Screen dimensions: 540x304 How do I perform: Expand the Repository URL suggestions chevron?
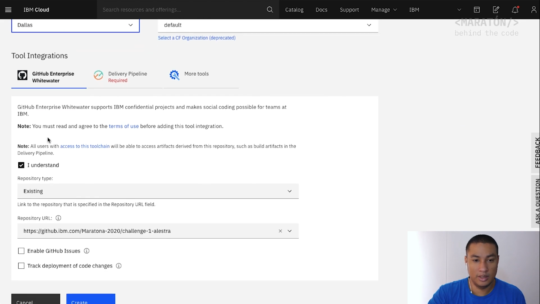coord(290,231)
